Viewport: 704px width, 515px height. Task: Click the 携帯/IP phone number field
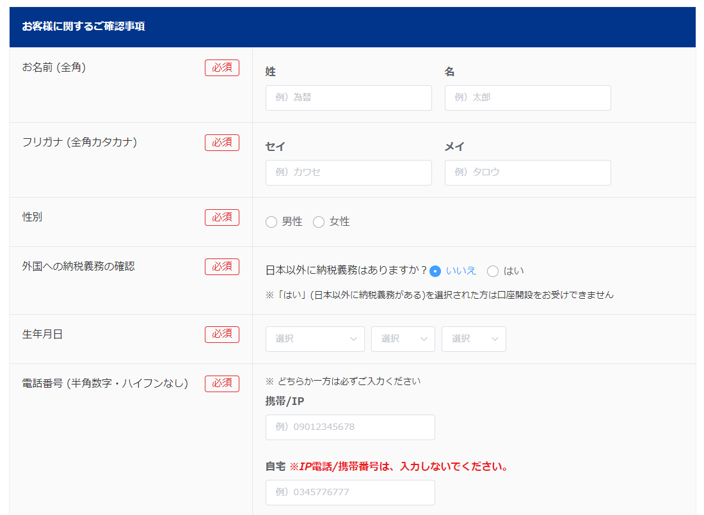[350, 427]
